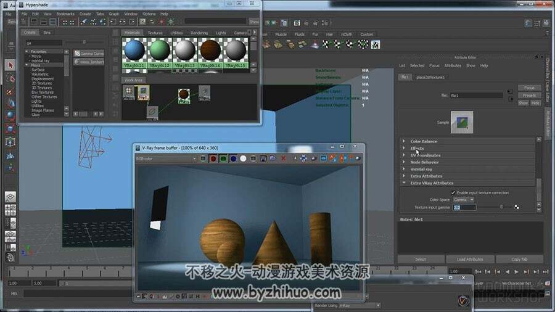Click file1 Sample swatch thumbnail
Image resolution: width=555 pixels, height=312 pixels.
[x=461, y=122]
